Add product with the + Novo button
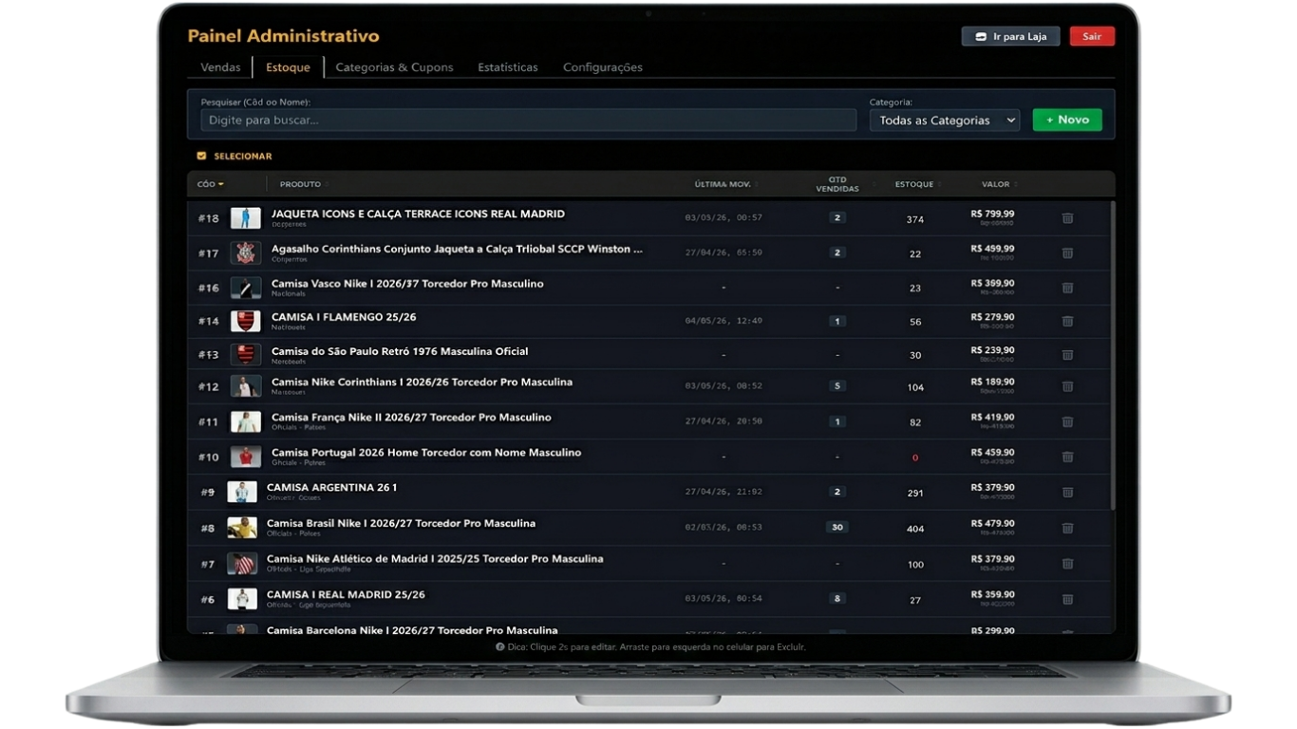The width and height of the screenshot is (1297, 729). click(1067, 120)
